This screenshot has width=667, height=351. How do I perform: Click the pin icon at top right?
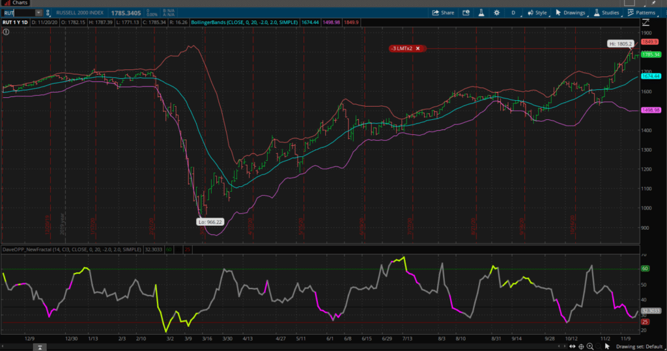coord(654,3)
